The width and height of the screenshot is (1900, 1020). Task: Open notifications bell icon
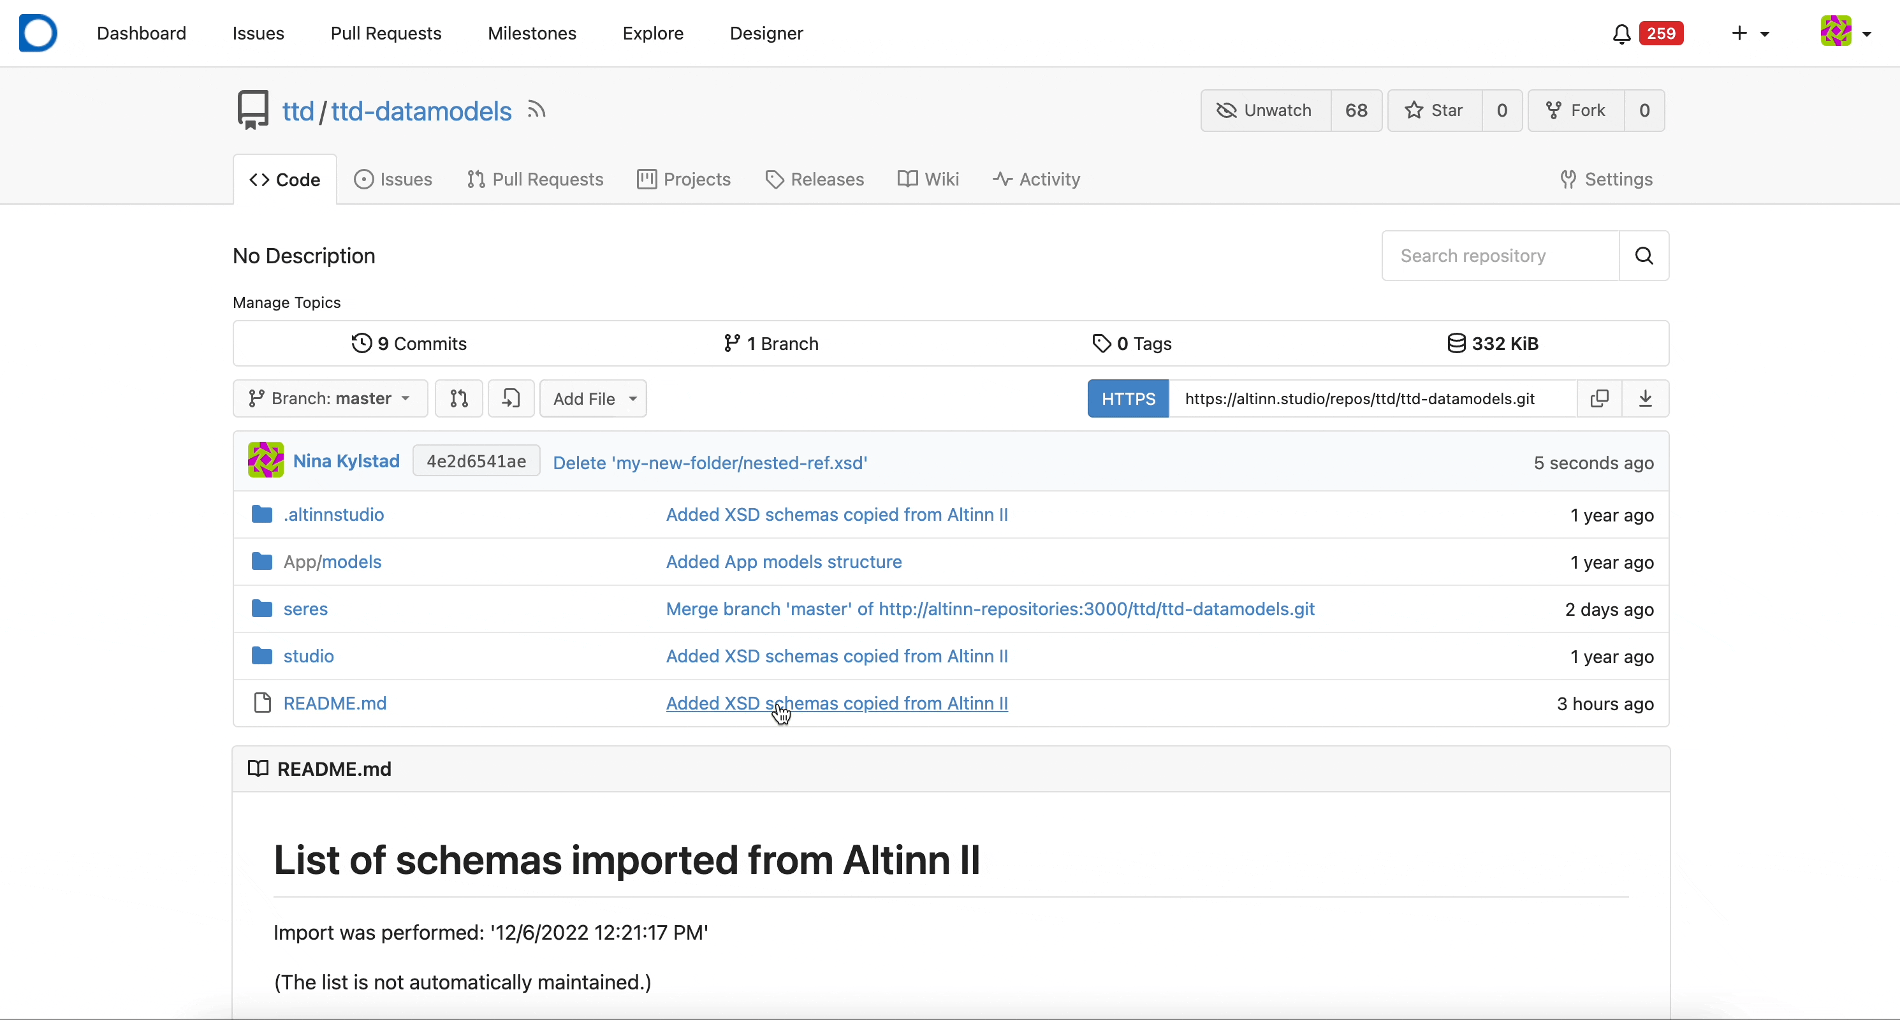coord(1621,34)
